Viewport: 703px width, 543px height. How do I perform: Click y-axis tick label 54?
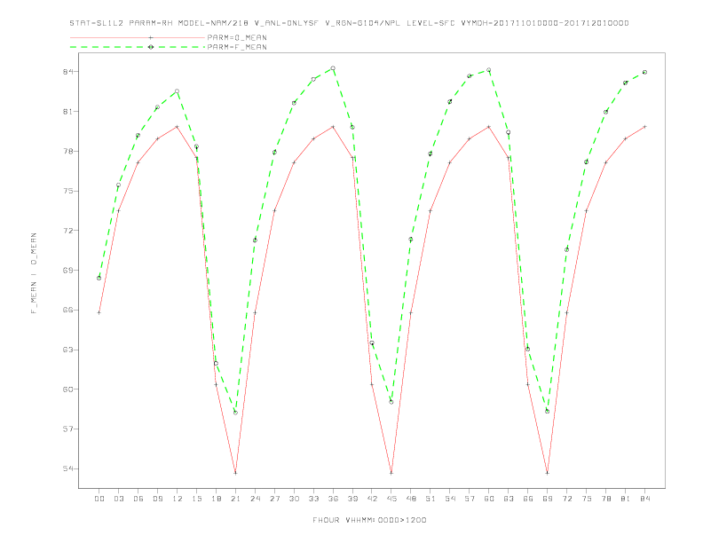click(x=68, y=468)
